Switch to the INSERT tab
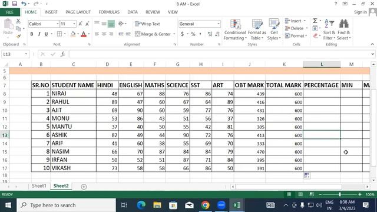This screenshot has height=212, width=377. (x=51, y=12)
